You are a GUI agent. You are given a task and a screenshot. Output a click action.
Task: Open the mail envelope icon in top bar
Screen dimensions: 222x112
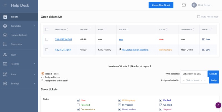point(184,5)
